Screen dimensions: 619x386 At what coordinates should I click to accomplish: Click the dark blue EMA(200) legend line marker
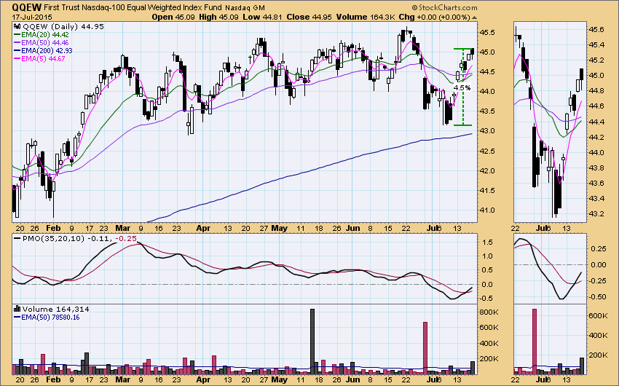17,51
